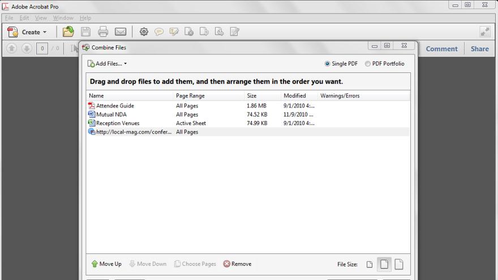Open the Window menu
The height and width of the screenshot is (280, 498).
63,18
